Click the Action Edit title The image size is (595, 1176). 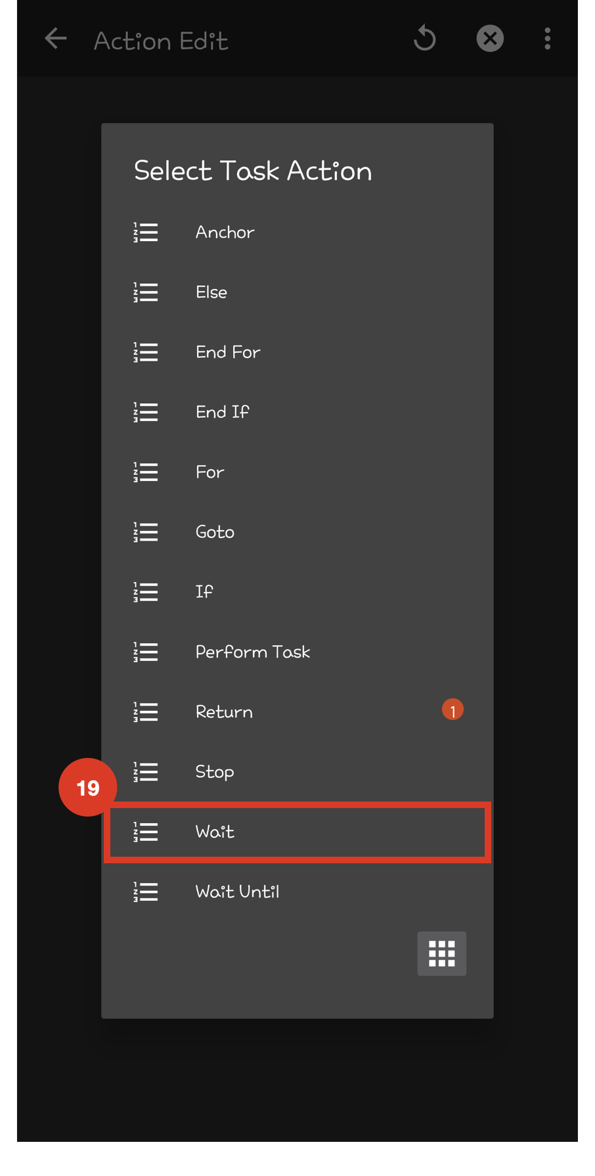(x=161, y=41)
